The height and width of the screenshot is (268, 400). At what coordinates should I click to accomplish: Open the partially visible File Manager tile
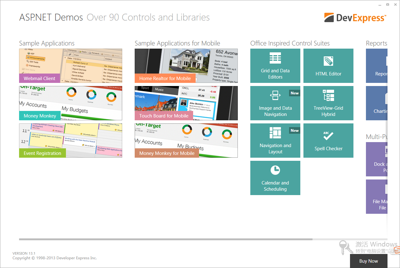(x=377, y=197)
